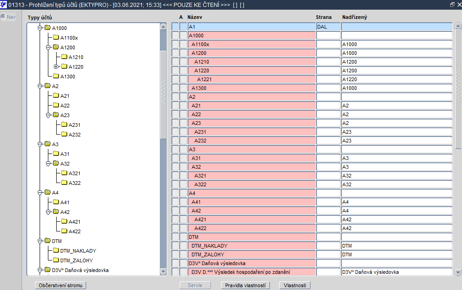
Task: Collapse the A23 tree node
Action: [48, 115]
